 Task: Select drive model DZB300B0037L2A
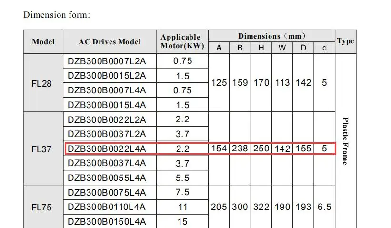pyautogui.click(x=107, y=134)
